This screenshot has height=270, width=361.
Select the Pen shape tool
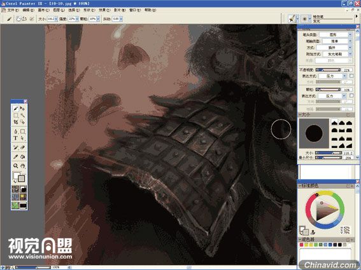[x=15, y=132]
